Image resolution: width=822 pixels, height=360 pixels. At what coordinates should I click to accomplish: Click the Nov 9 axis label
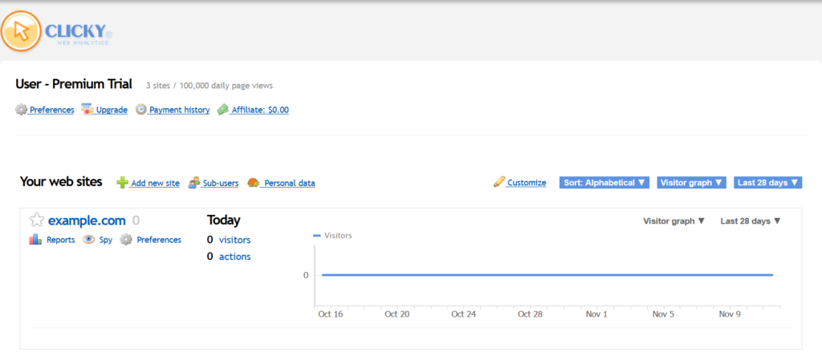point(729,314)
